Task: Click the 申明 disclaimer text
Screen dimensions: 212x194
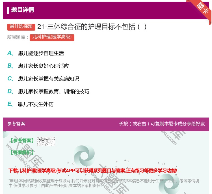Action: coord(104,183)
